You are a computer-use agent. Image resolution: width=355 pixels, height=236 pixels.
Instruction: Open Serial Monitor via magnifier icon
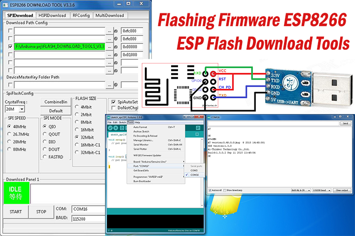coord(198,128)
